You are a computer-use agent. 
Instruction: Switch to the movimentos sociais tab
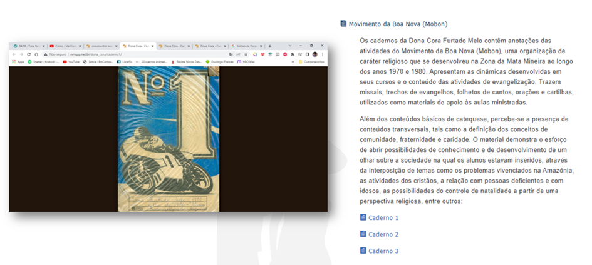101,46
